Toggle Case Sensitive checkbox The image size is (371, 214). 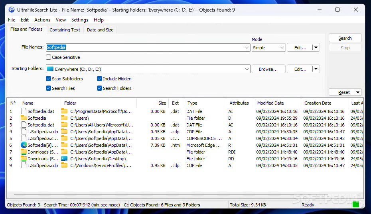point(49,57)
